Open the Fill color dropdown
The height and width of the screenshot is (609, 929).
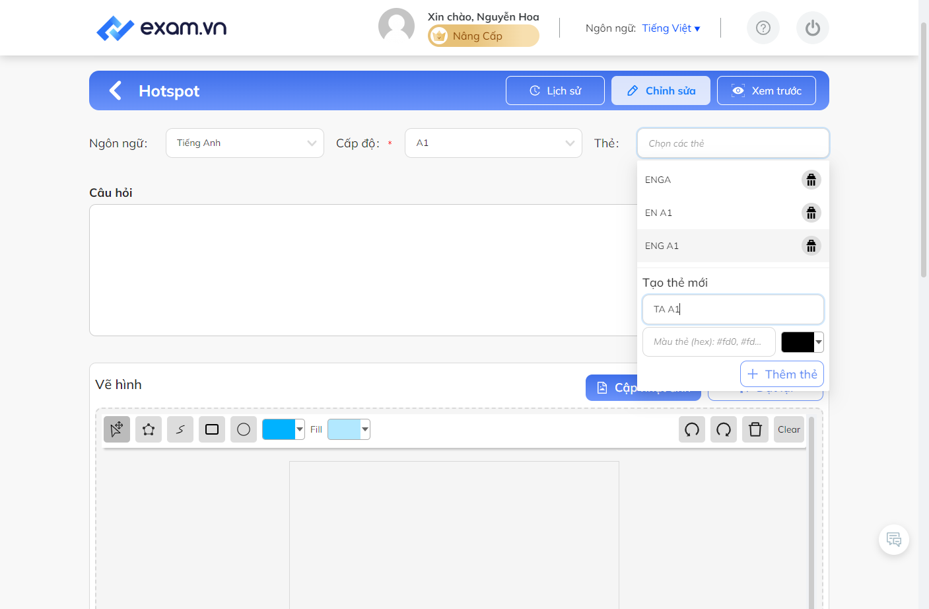[349, 429]
